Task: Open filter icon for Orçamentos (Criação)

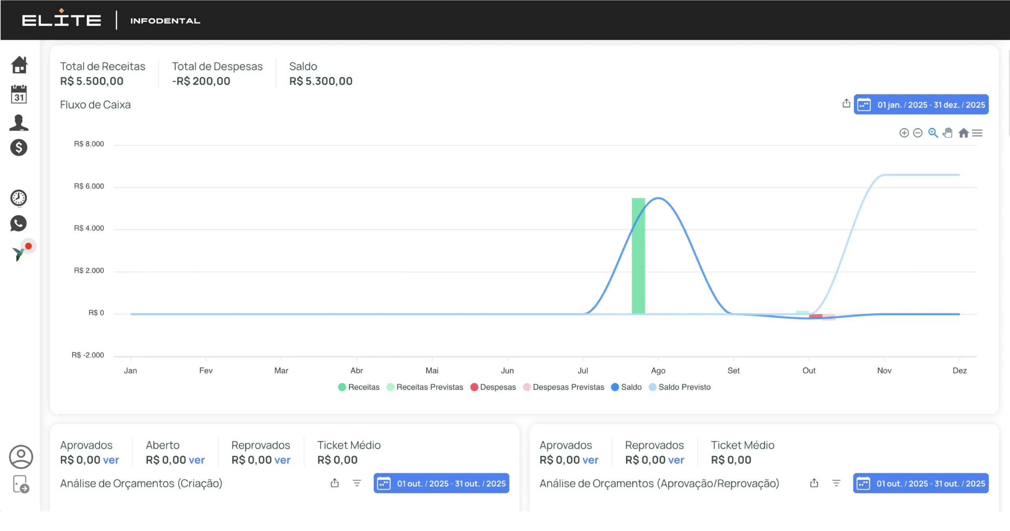Action: (x=357, y=483)
